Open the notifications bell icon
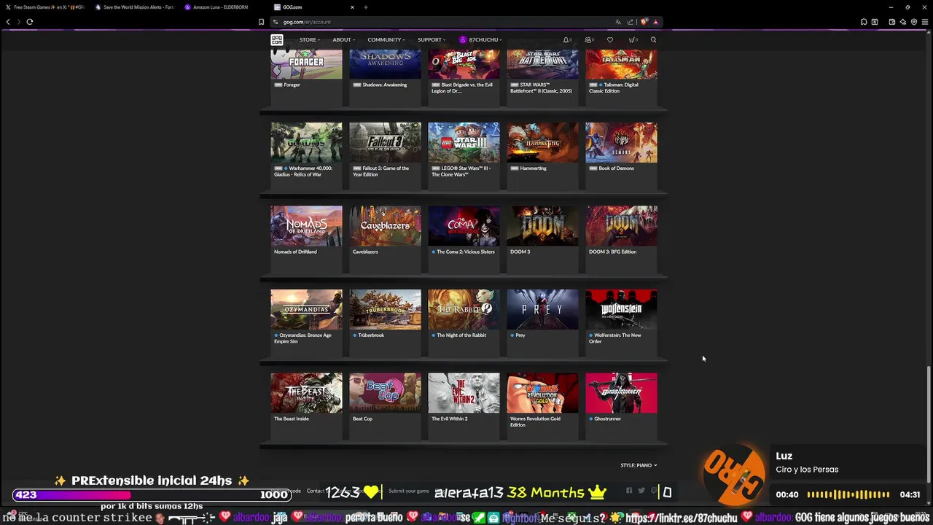Image resolution: width=933 pixels, height=525 pixels. tap(566, 40)
